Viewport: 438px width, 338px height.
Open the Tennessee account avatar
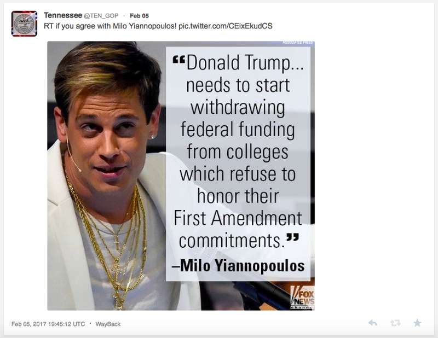[24, 24]
